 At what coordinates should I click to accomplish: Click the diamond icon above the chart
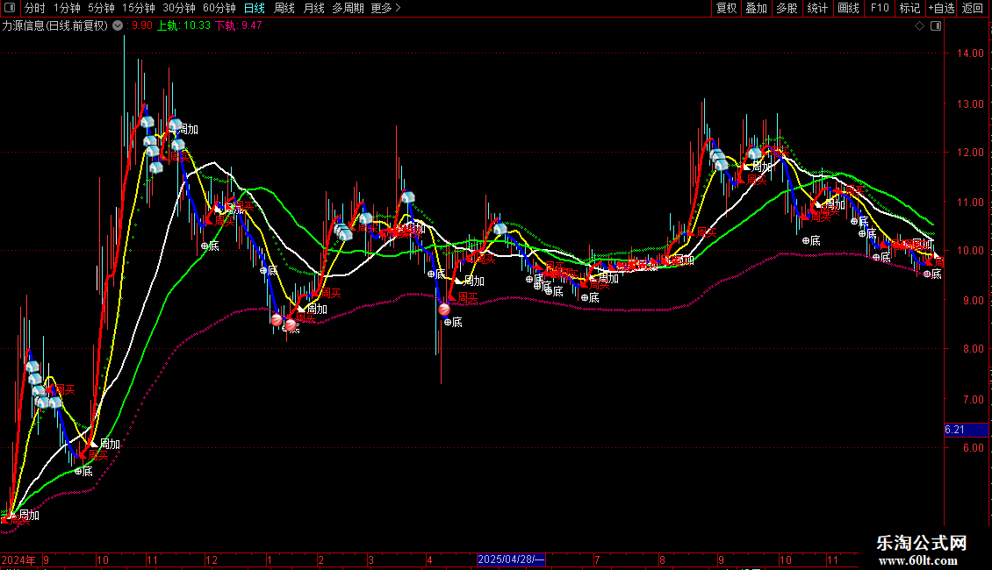point(920,26)
